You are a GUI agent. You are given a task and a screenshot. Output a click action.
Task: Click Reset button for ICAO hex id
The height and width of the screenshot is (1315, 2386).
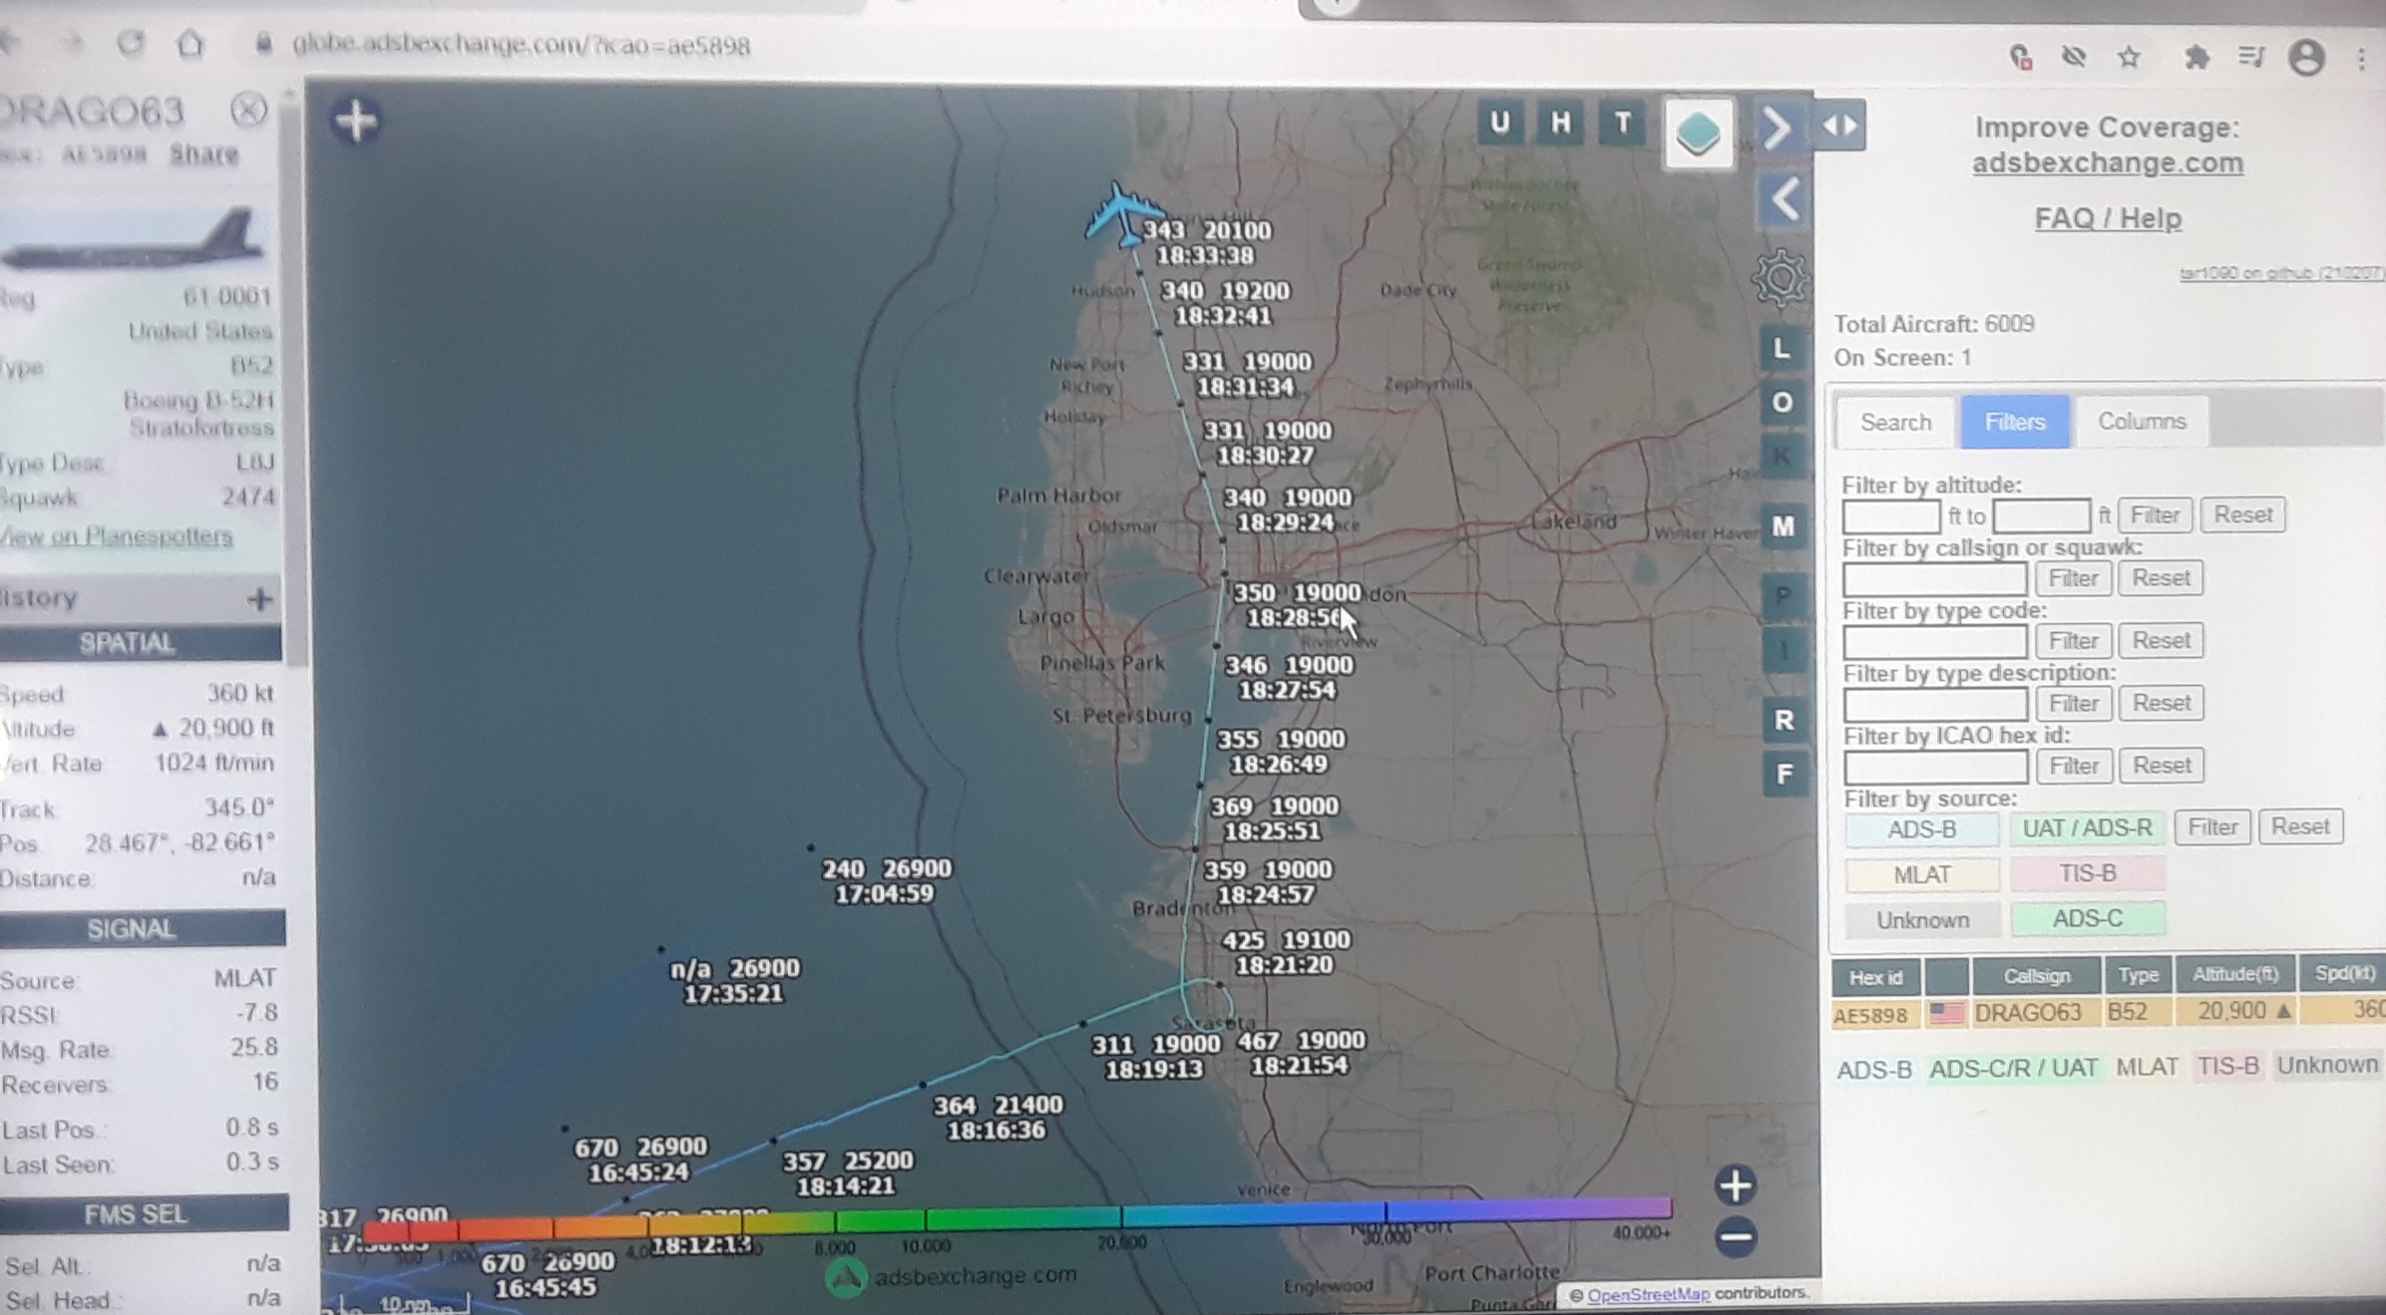[x=2162, y=766]
